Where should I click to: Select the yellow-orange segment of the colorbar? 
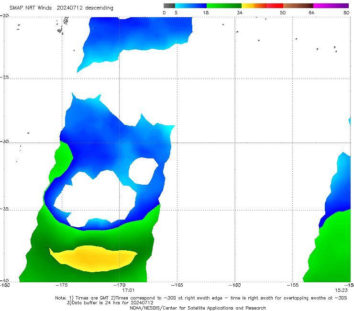(254, 6)
